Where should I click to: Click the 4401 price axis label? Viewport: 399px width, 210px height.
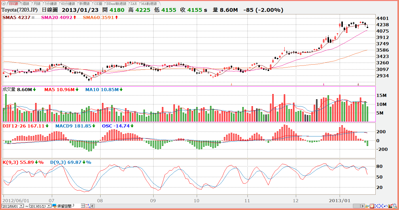(383, 18)
